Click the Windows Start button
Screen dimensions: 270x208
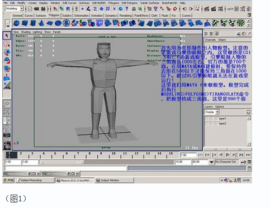click(8, 180)
